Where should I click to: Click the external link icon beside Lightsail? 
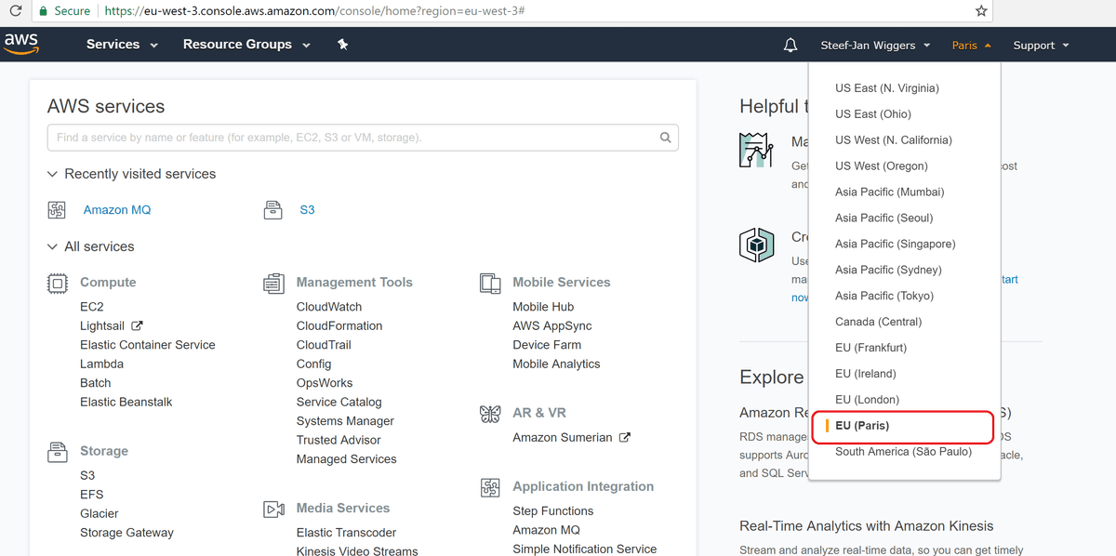coord(138,325)
